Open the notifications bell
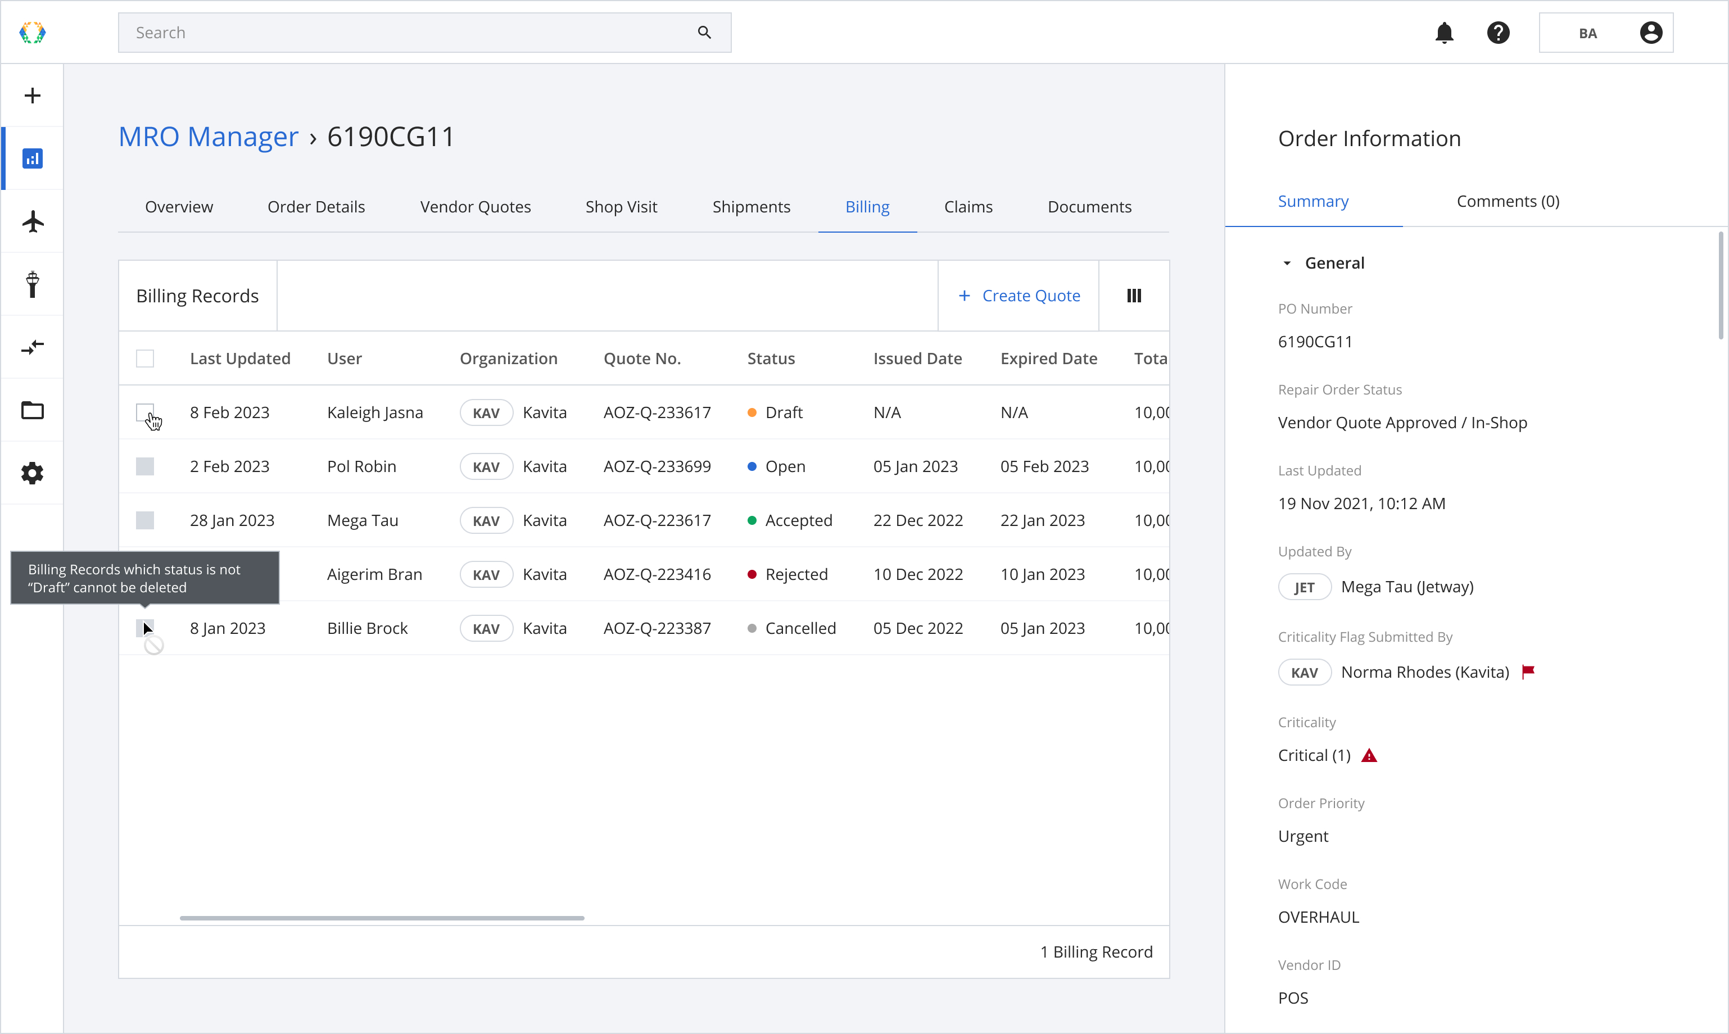1729x1034 pixels. coord(1444,33)
